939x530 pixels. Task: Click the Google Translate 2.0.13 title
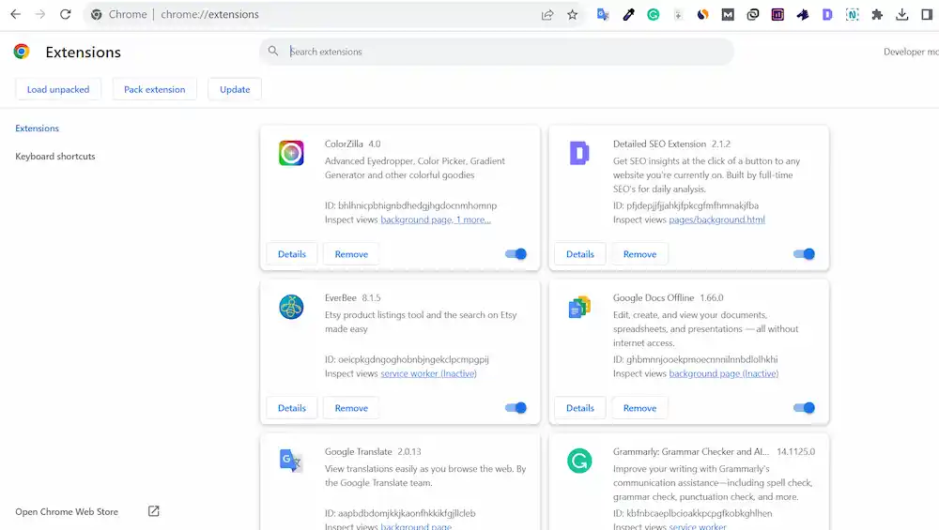tap(373, 451)
